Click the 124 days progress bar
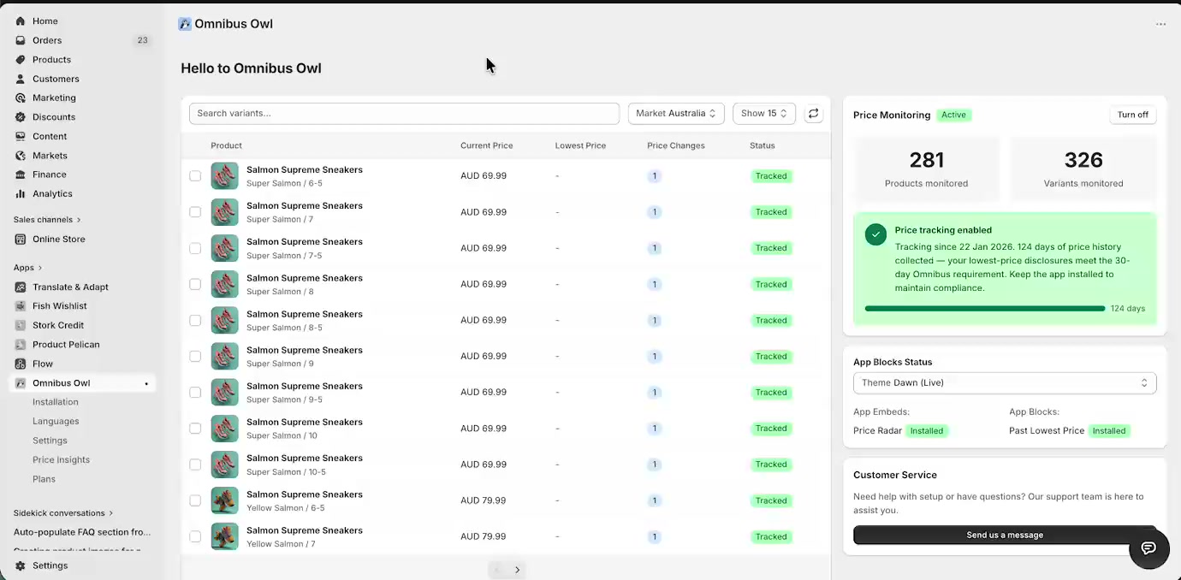 [x=985, y=309]
